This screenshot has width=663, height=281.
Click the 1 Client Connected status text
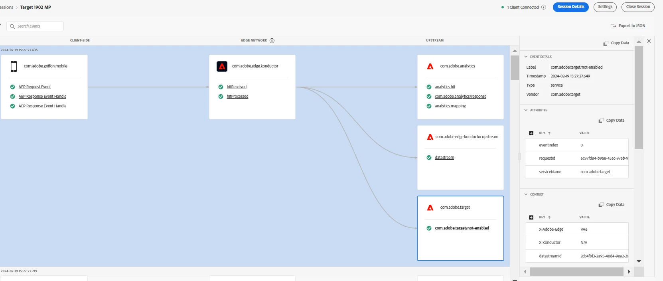523,7
